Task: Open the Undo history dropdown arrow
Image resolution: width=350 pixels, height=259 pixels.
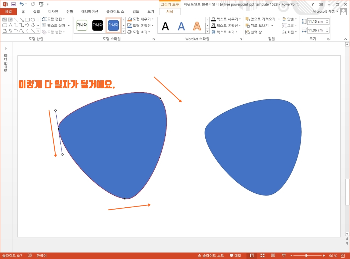Action: pos(26,5)
